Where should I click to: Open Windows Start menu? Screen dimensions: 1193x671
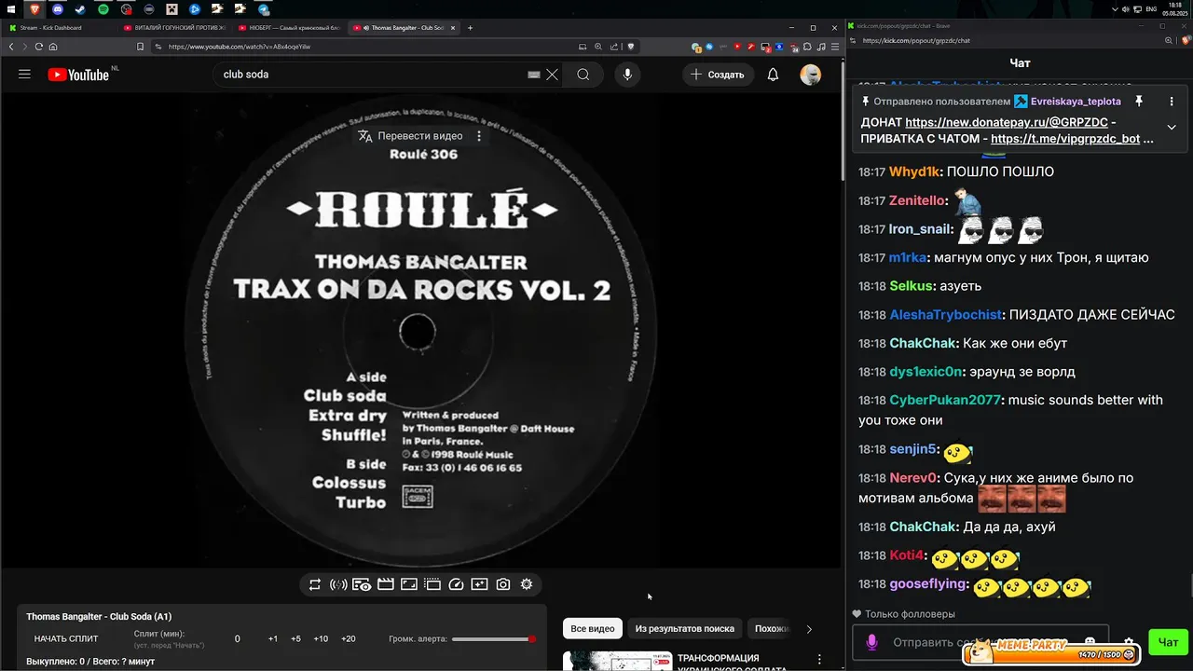[10, 8]
